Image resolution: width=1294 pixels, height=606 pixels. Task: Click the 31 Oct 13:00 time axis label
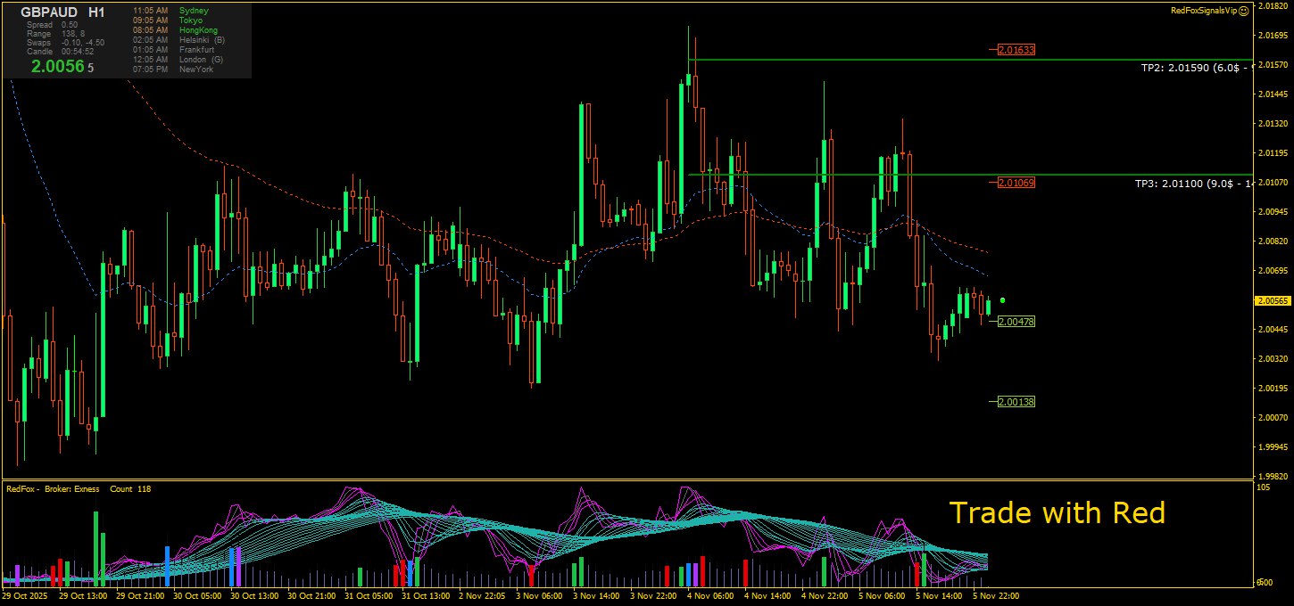425,595
